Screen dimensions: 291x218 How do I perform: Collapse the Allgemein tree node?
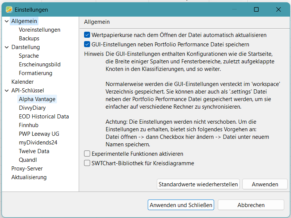[x=7, y=21]
